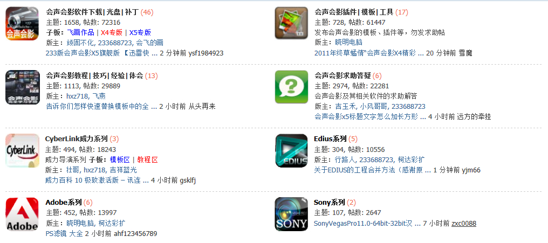
Task: Open latest post PS滤镜 大全
Action: (x=64, y=234)
